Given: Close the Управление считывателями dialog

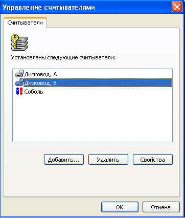Looking at the screenshot, I should pyautogui.click(x=177, y=7).
